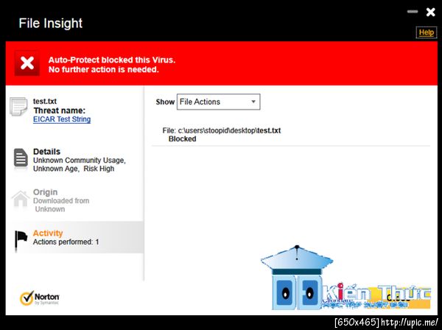Click the test.txt file name text
Viewport: 442px width, 330px height.
click(45, 101)
